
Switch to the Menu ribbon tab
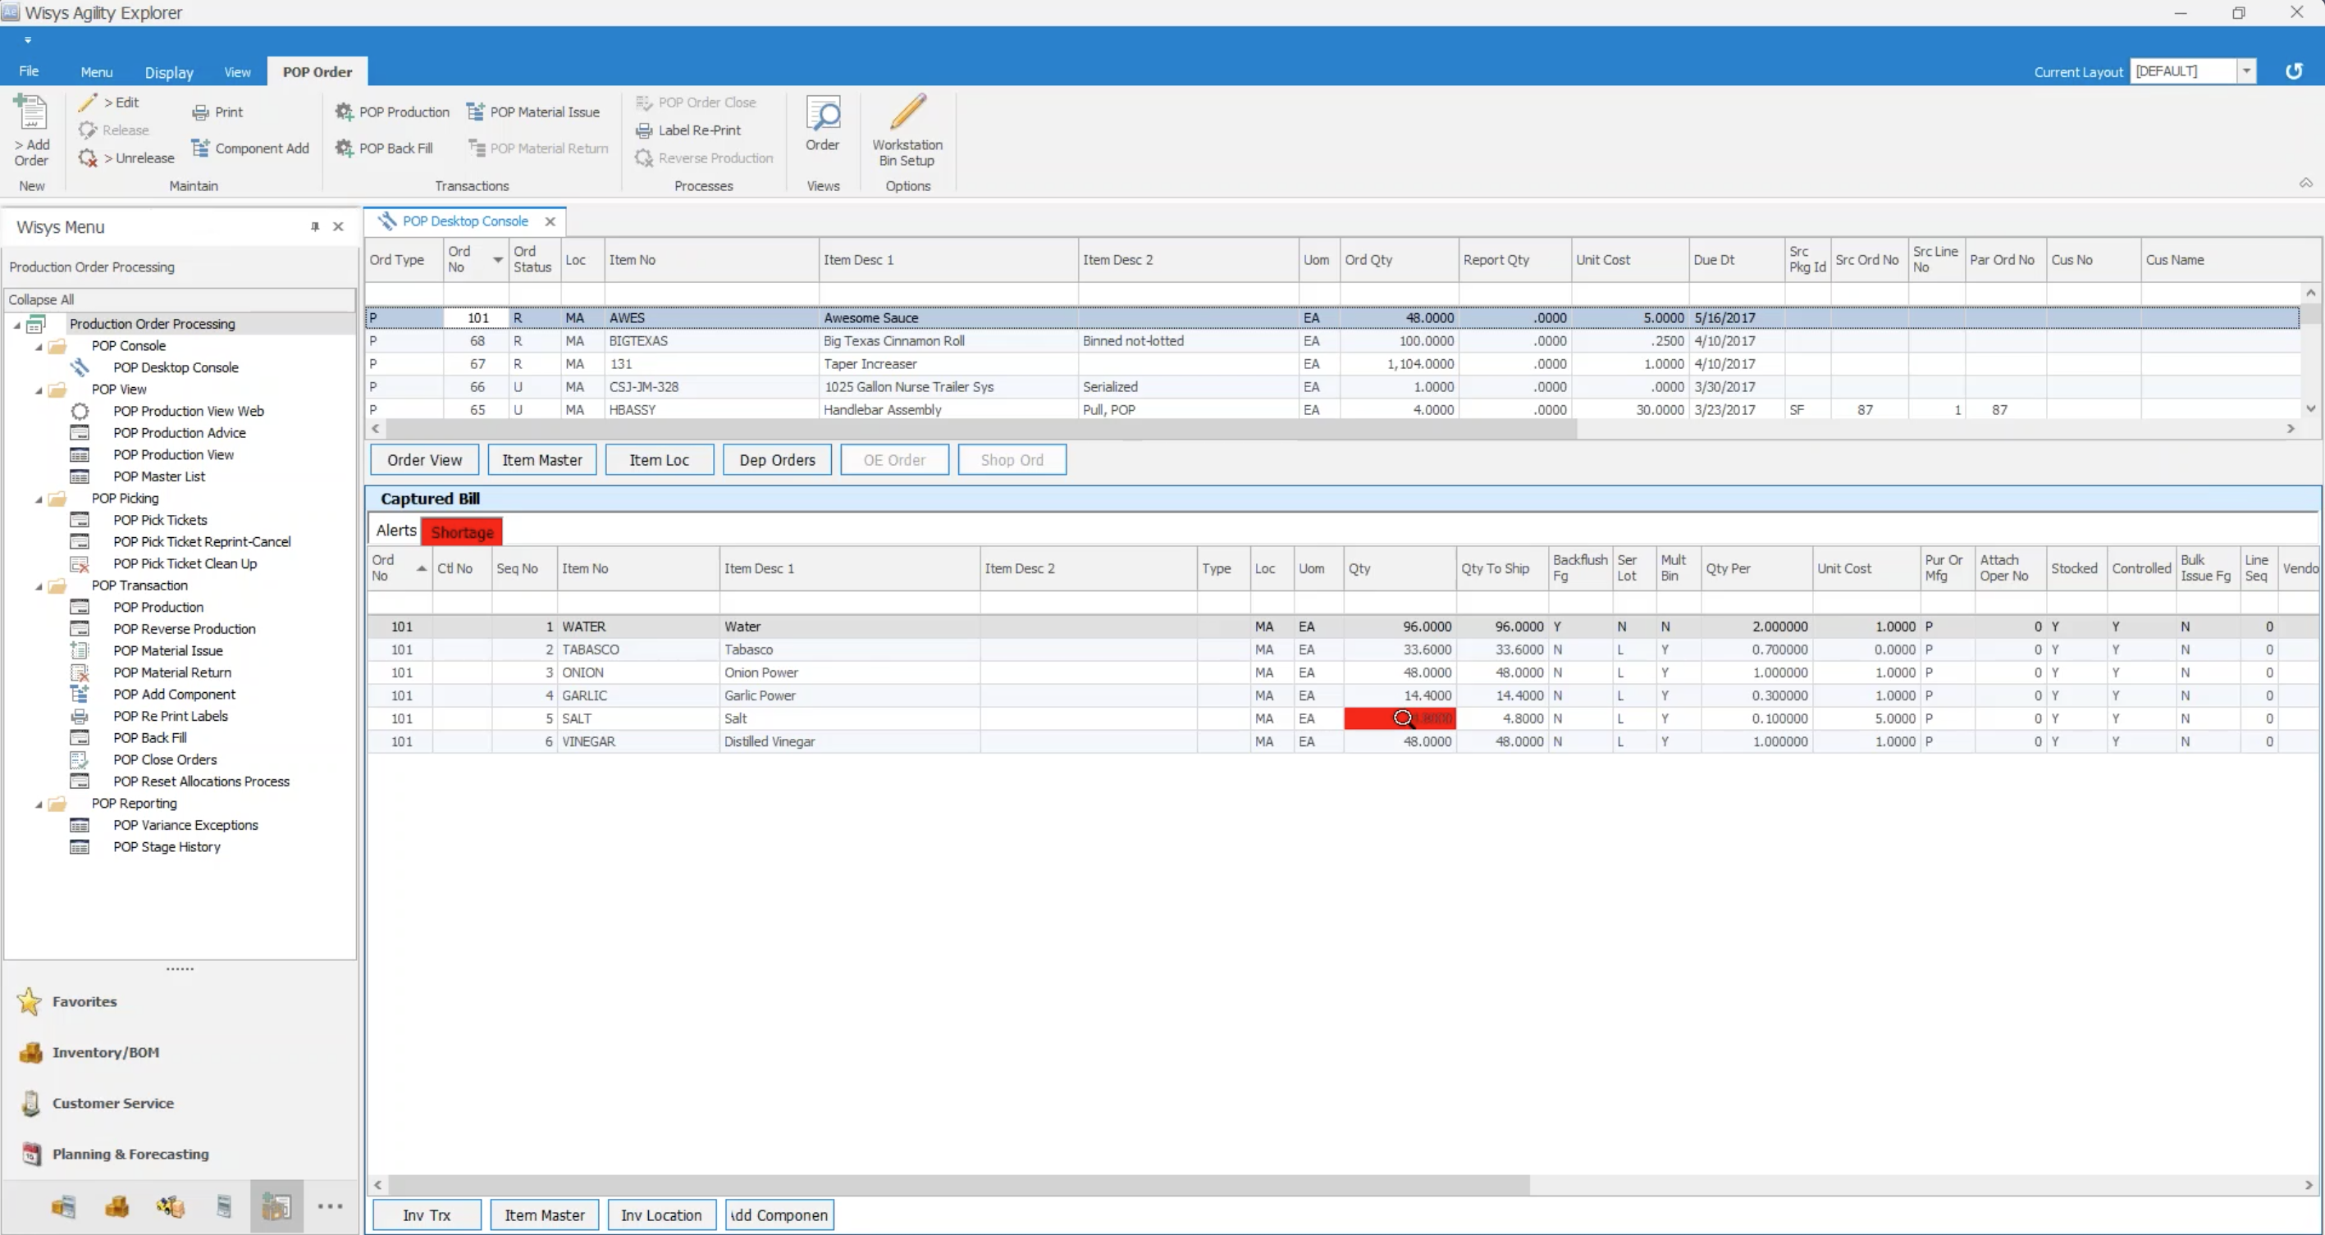97,72
